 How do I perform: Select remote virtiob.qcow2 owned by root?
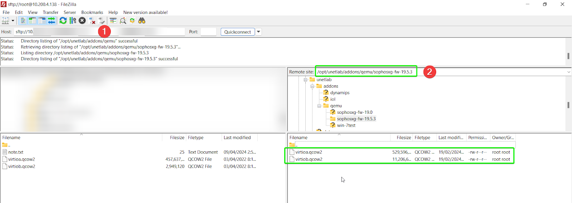[x=309, y=159]
